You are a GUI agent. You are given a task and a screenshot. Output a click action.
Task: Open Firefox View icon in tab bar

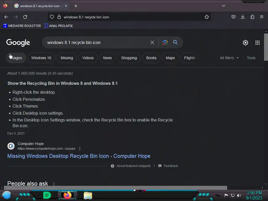[x=5, y=6]
